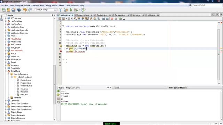Click the Previous Bookmark icon

pyautogui.click(x=91, y=19)
